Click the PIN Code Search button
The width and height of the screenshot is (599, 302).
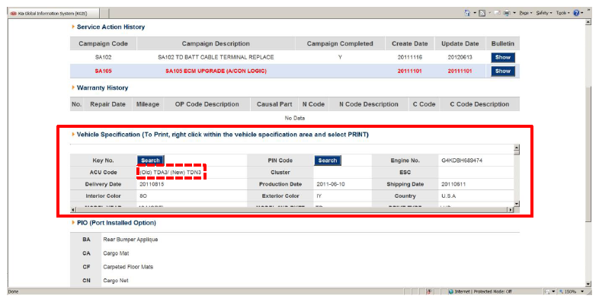pyautogui.click(x=328, y=161)
